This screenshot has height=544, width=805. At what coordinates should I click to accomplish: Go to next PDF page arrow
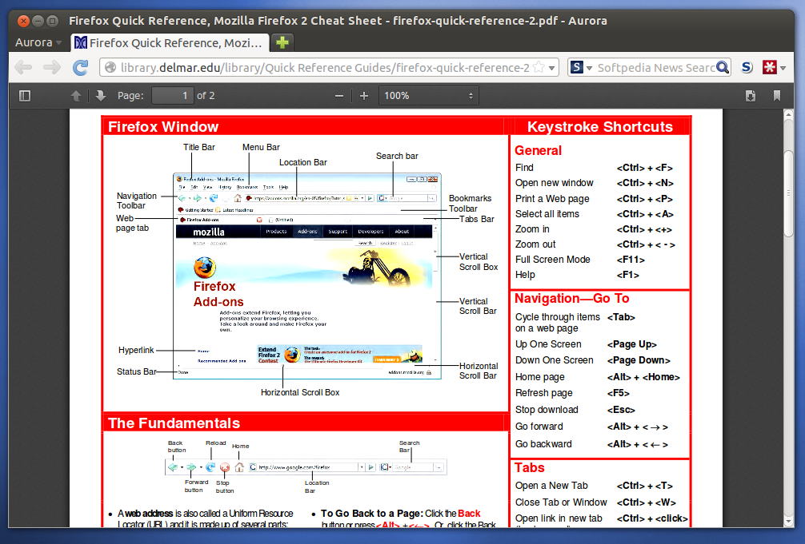point(100,96)
